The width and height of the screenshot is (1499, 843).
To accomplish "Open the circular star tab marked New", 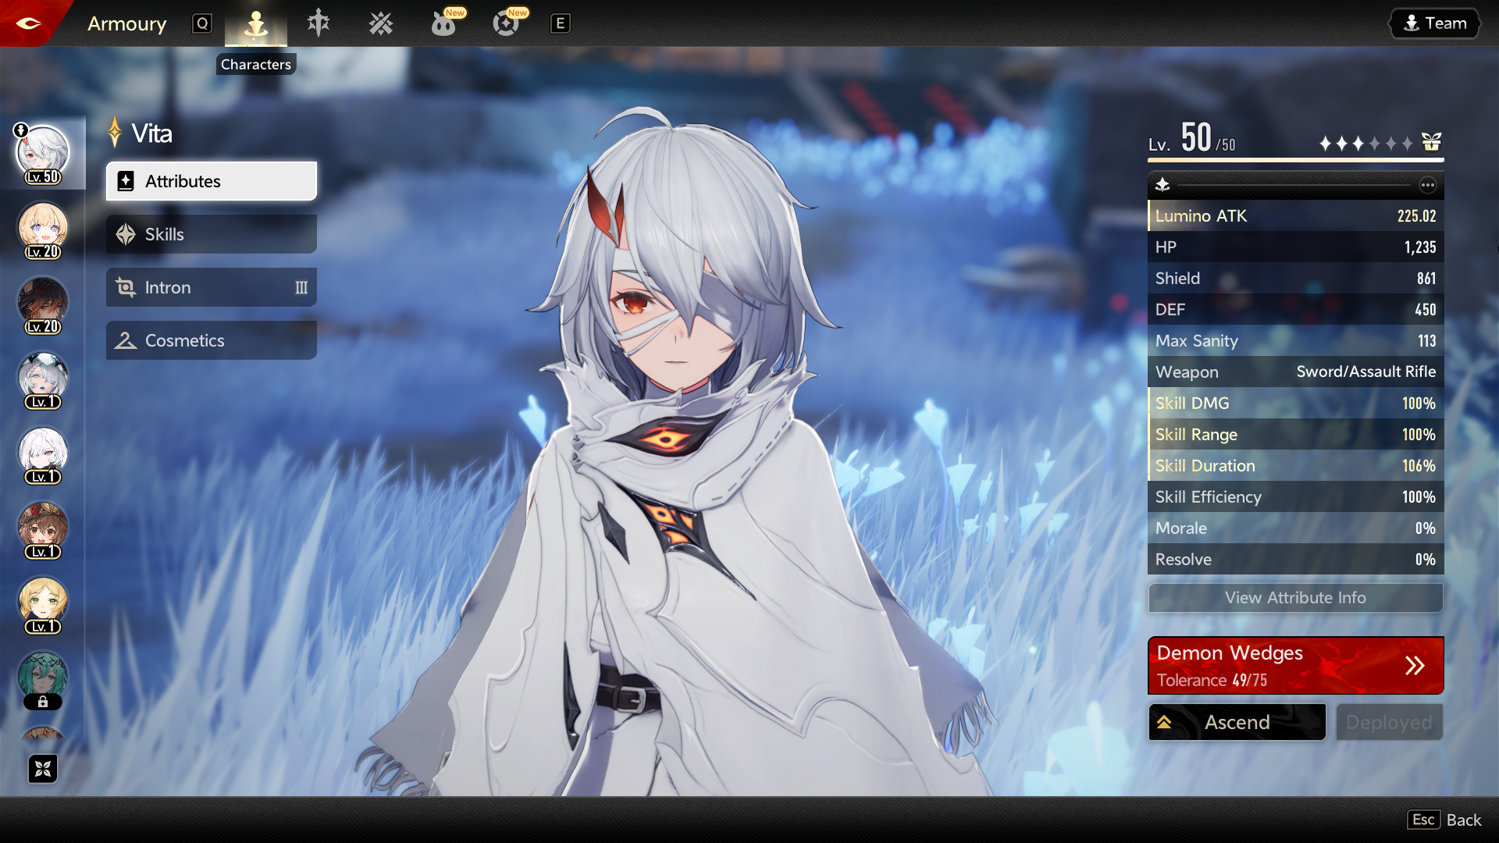I will 506,23.
